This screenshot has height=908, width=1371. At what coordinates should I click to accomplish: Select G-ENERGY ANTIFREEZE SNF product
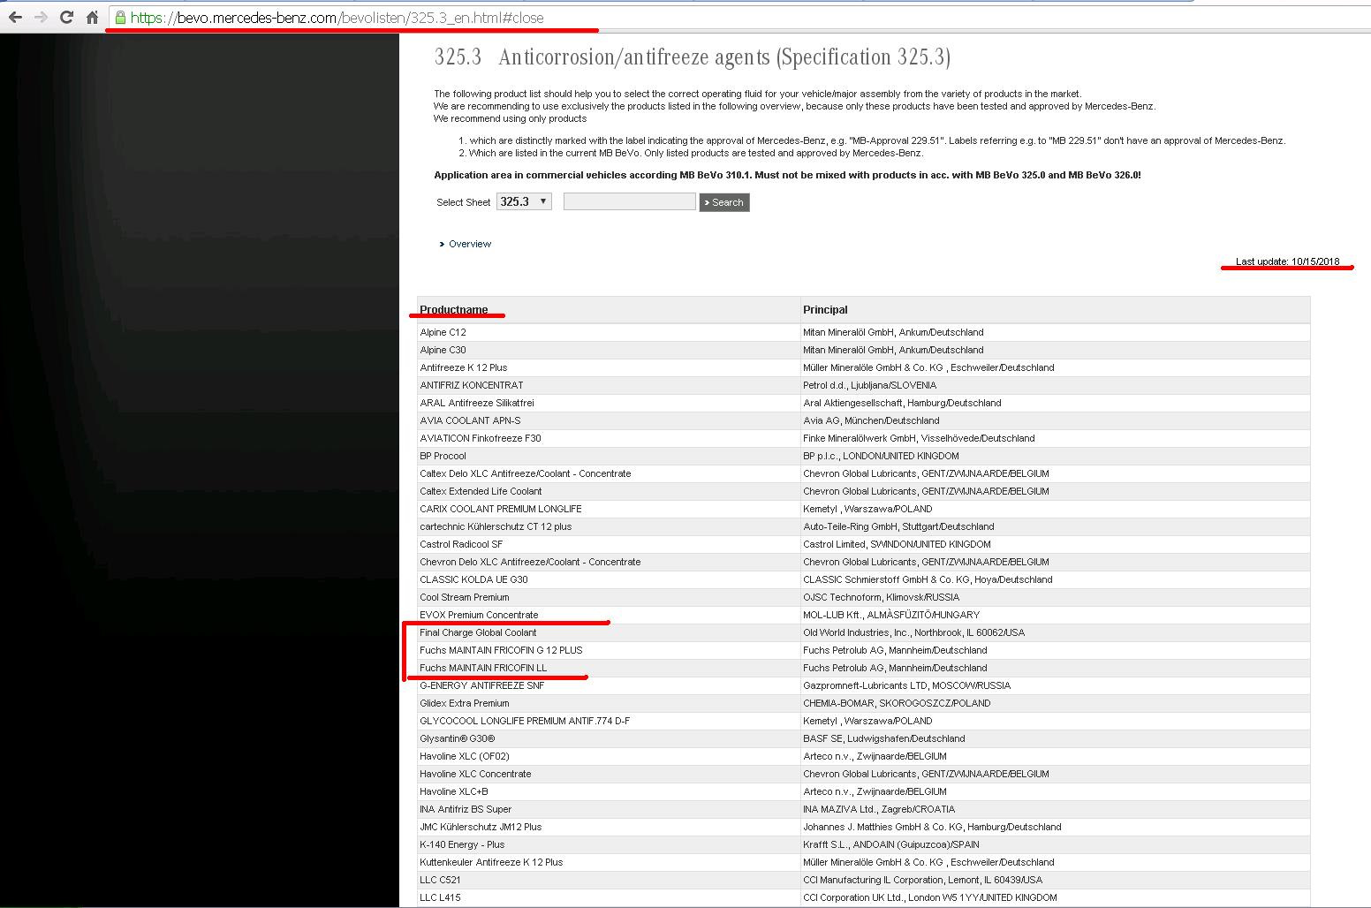[x=482, y=685]
